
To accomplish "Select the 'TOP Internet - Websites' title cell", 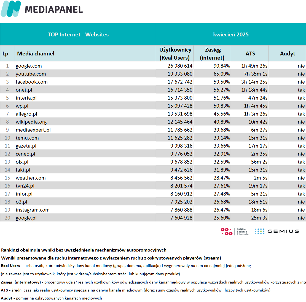I will point(78,34).
